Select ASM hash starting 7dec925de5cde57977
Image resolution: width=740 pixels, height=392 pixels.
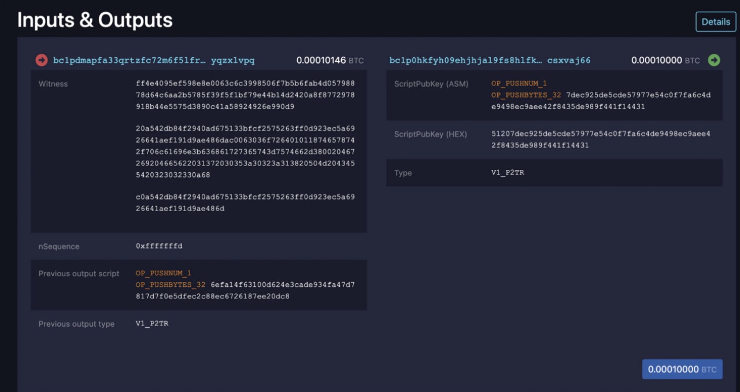tap(601, 101)
